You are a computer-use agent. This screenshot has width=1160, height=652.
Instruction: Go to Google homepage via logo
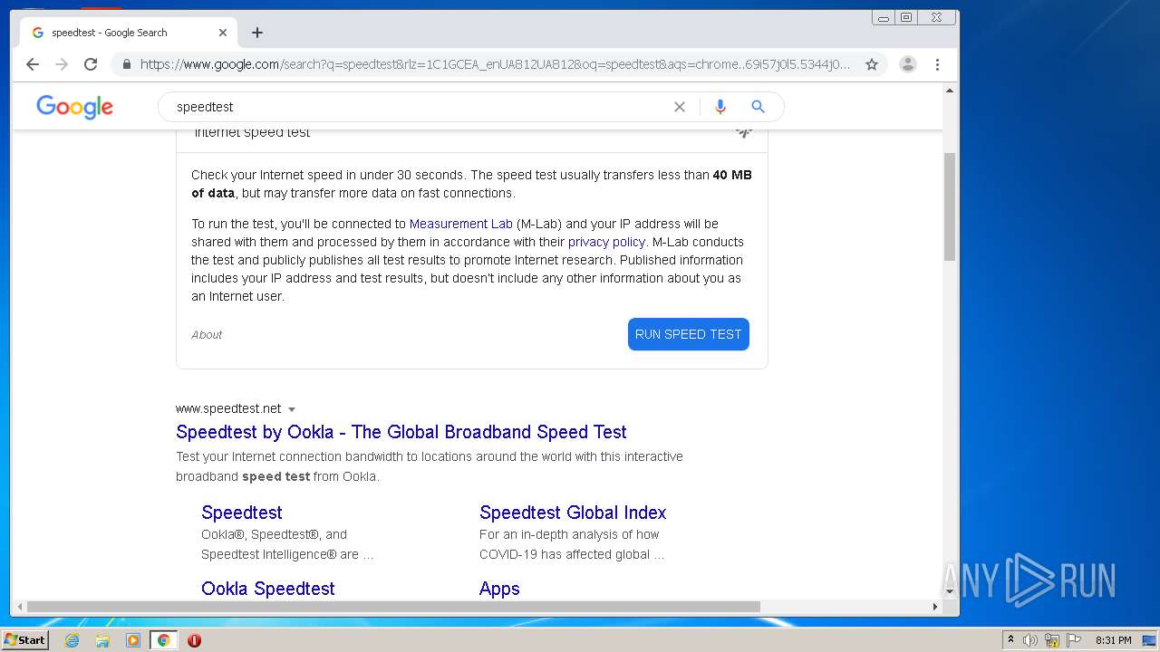click(75, 107)
